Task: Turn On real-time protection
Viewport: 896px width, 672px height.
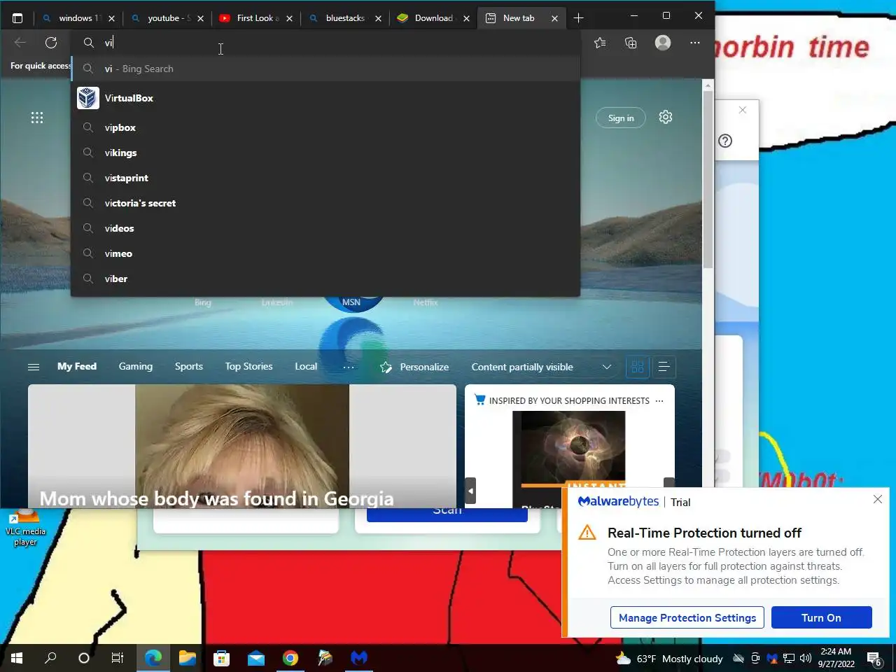Action: tap(821, 617)
